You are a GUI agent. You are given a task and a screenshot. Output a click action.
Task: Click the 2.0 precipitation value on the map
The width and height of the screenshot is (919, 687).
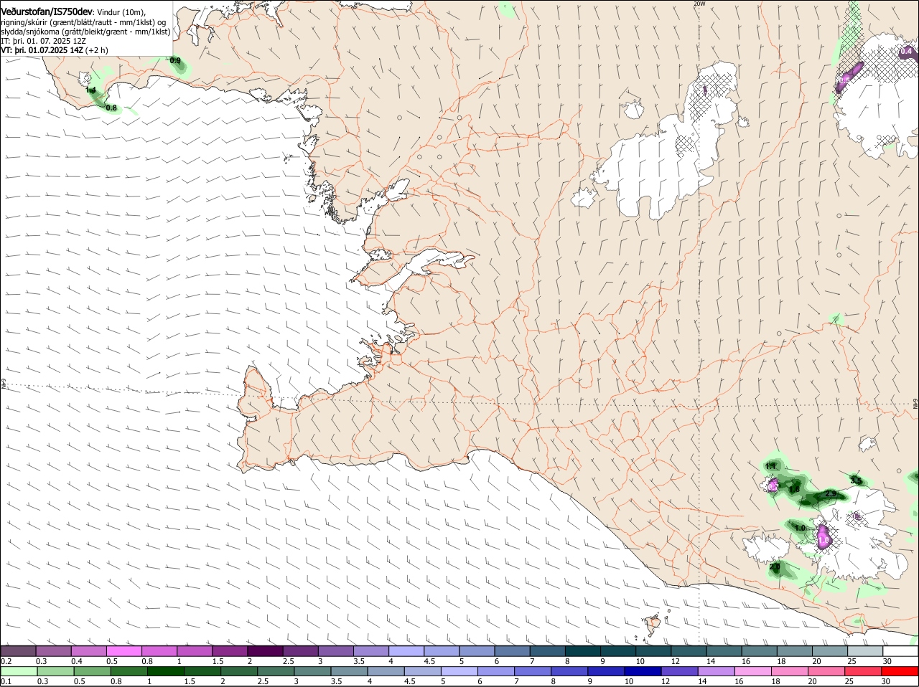tap(775, 567)
